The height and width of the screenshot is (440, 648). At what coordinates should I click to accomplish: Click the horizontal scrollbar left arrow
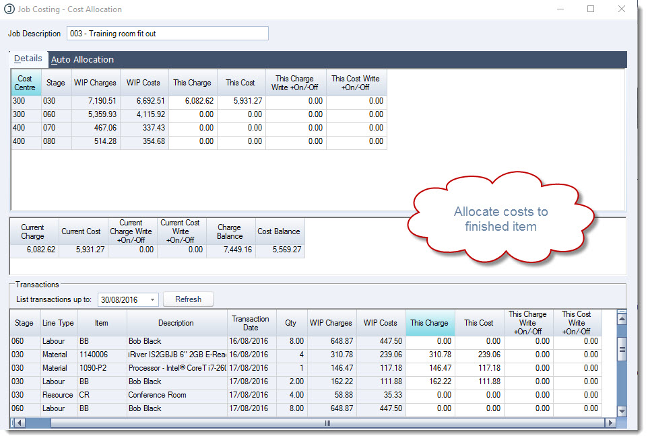point(20,423)
